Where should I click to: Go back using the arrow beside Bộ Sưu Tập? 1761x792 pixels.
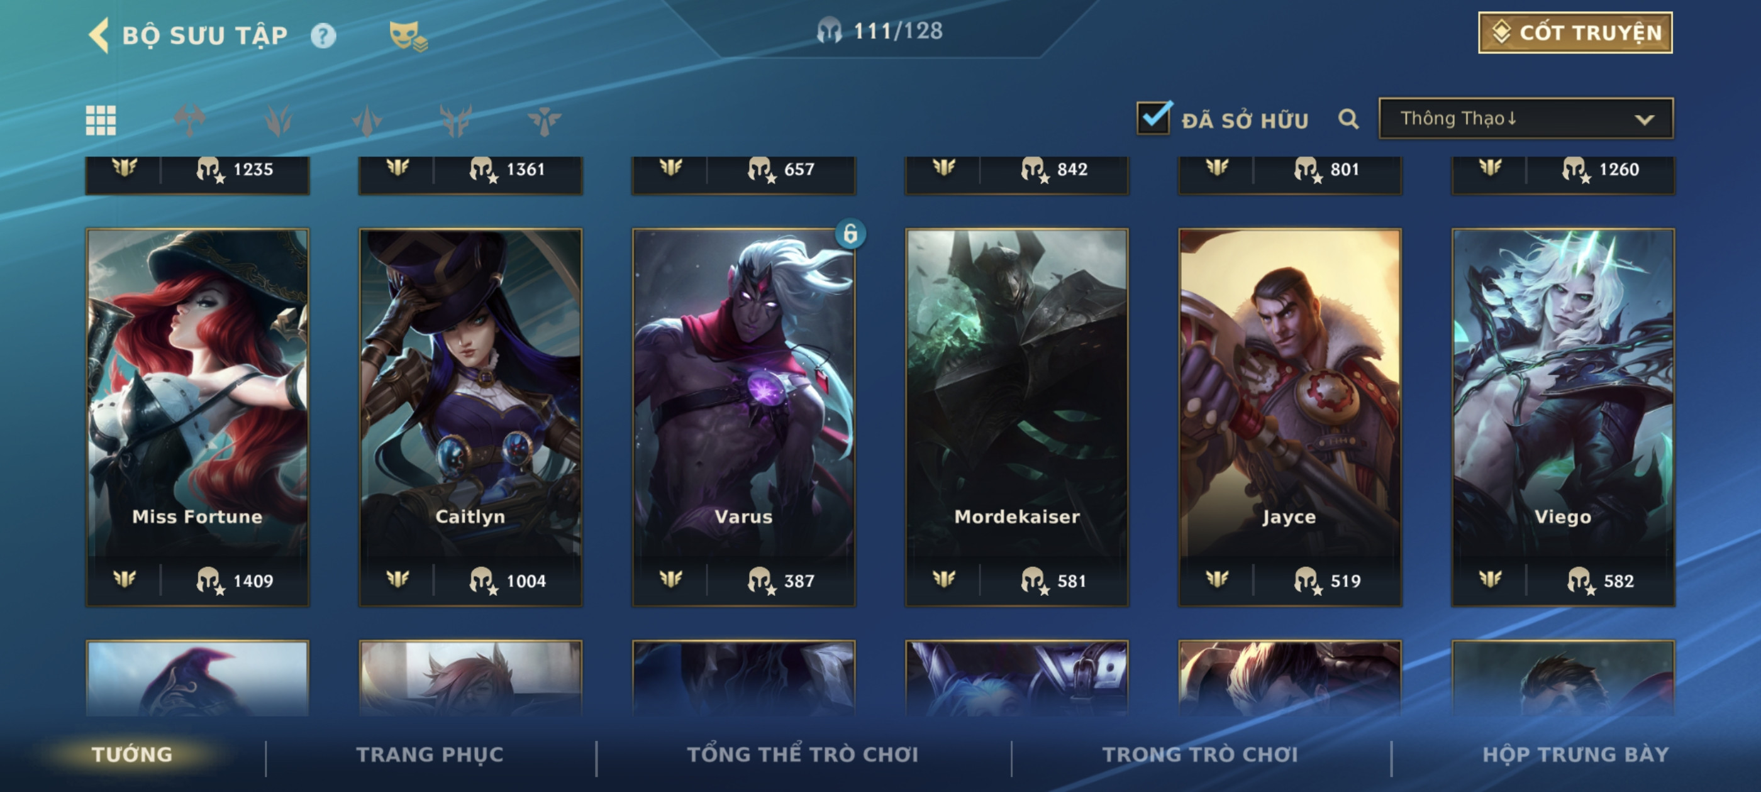pyautogui.click(x=99, y=35)
